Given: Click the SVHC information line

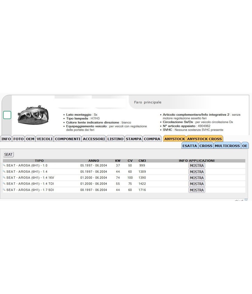Looking at the screenshot, I should point(193,130).
